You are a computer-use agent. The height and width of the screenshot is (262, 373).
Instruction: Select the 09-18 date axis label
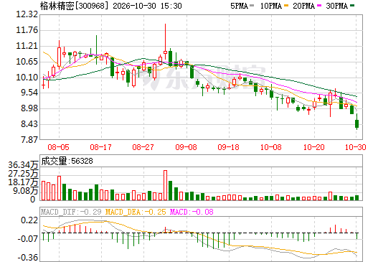point(228,147)
